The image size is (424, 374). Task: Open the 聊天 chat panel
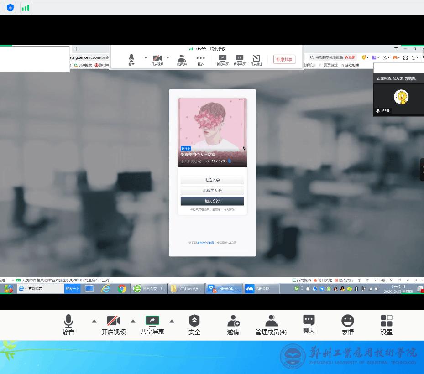point(309,324)
